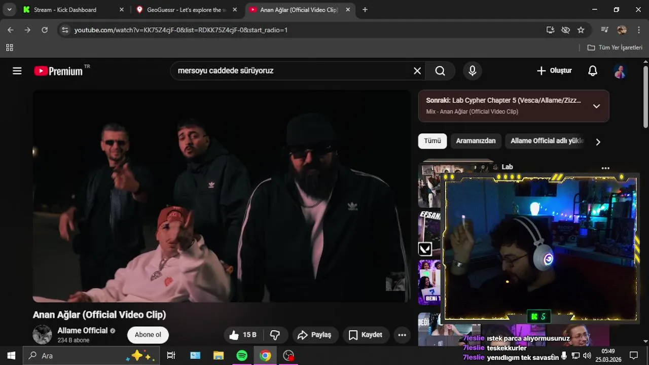Open a new browser tab
The height and width of the screenshot is (365, 649).
click(x=365, y=10)
